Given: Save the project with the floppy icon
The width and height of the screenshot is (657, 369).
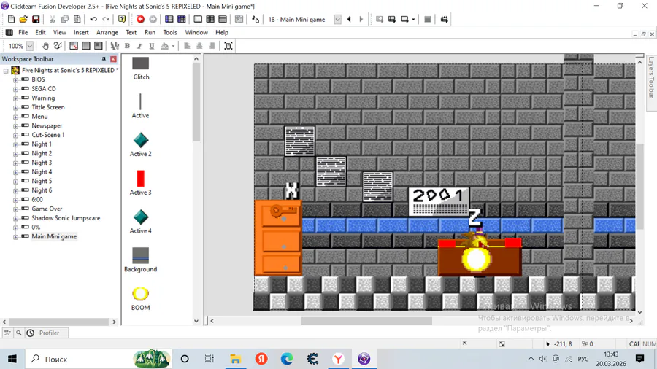Looking at the screenshot, I should pyautogui.click(x=36, y=19).
